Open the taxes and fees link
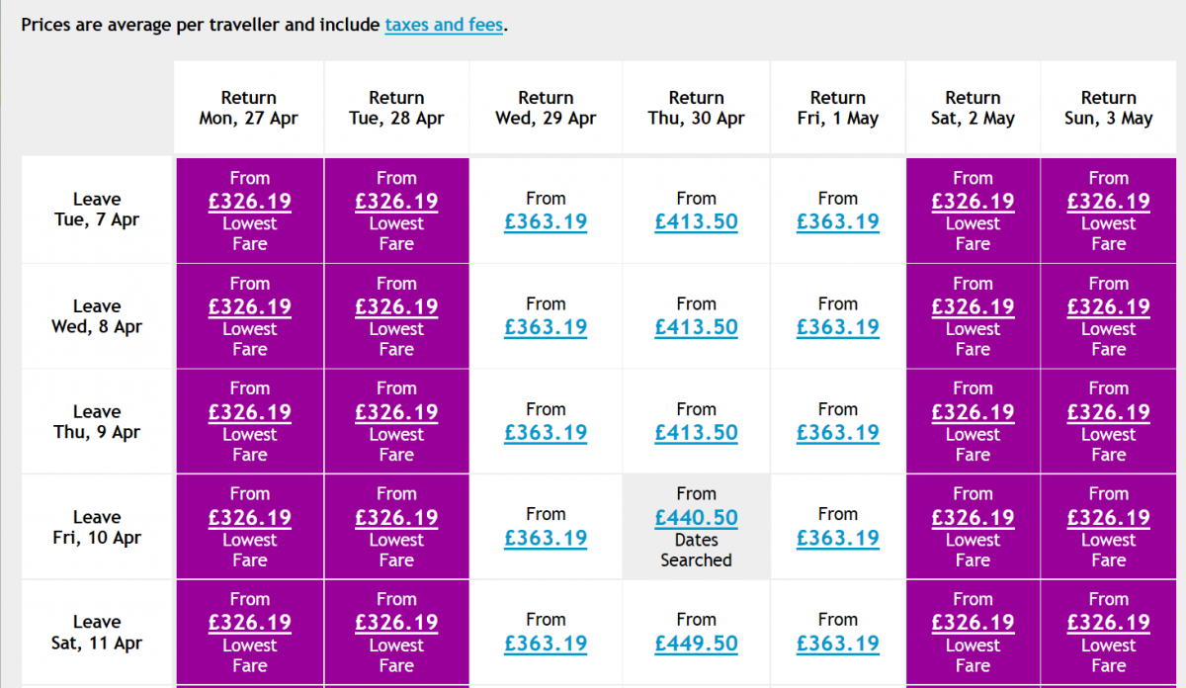 pos(445,25)
